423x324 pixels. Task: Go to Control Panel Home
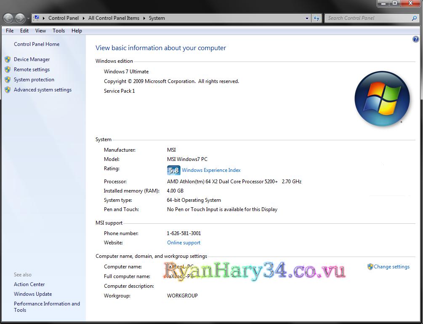click(x=37, y=44)
